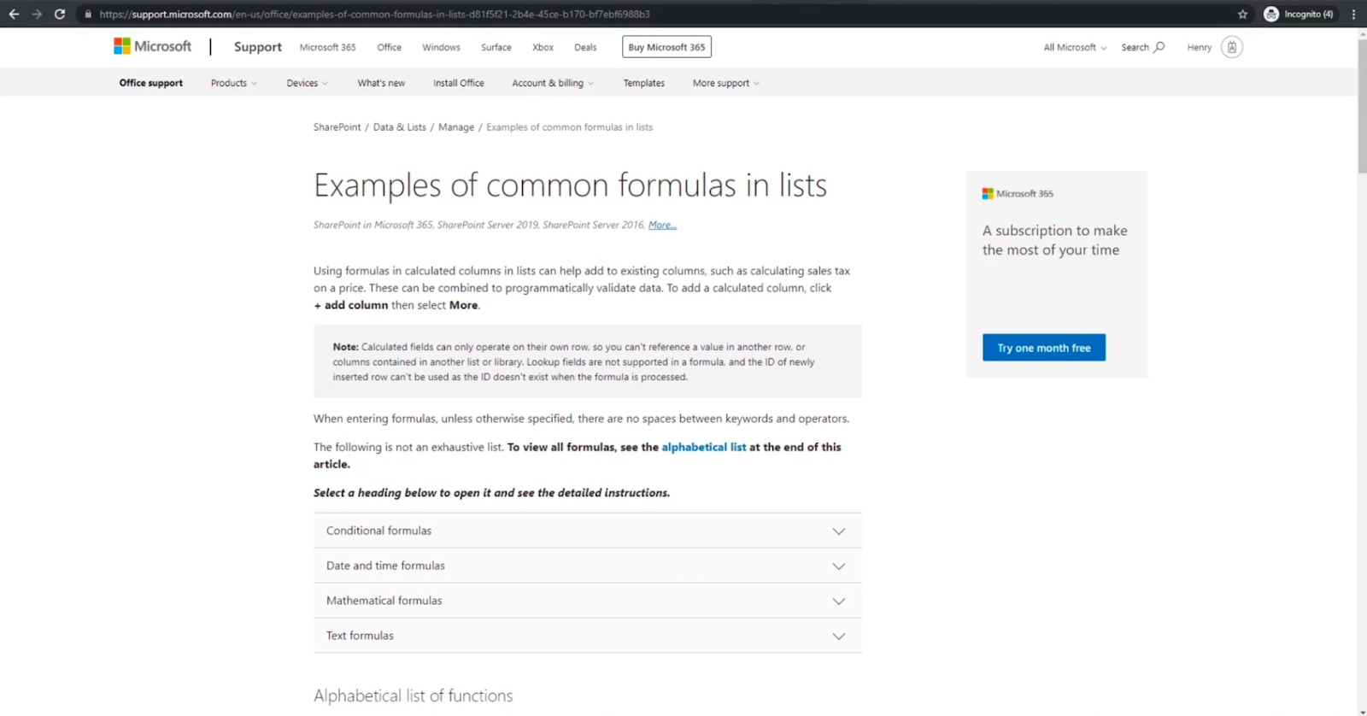
Task: Open the Incognito profile icon
Action: coord(1271,14)
